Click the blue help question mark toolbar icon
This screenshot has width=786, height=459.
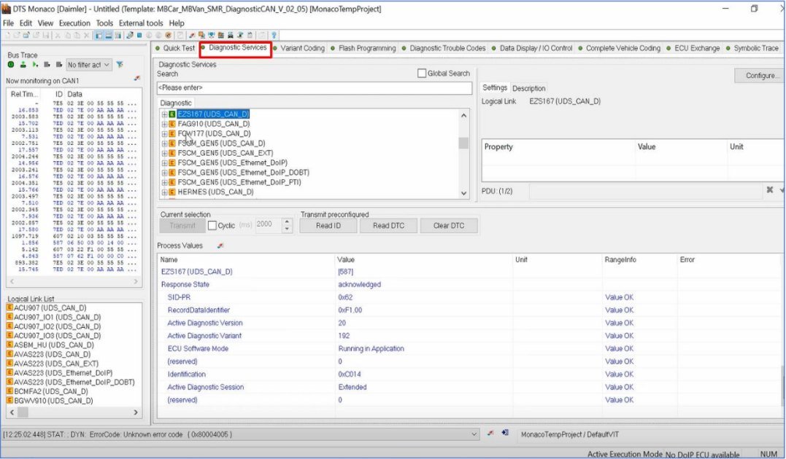[x=274, y=35]
